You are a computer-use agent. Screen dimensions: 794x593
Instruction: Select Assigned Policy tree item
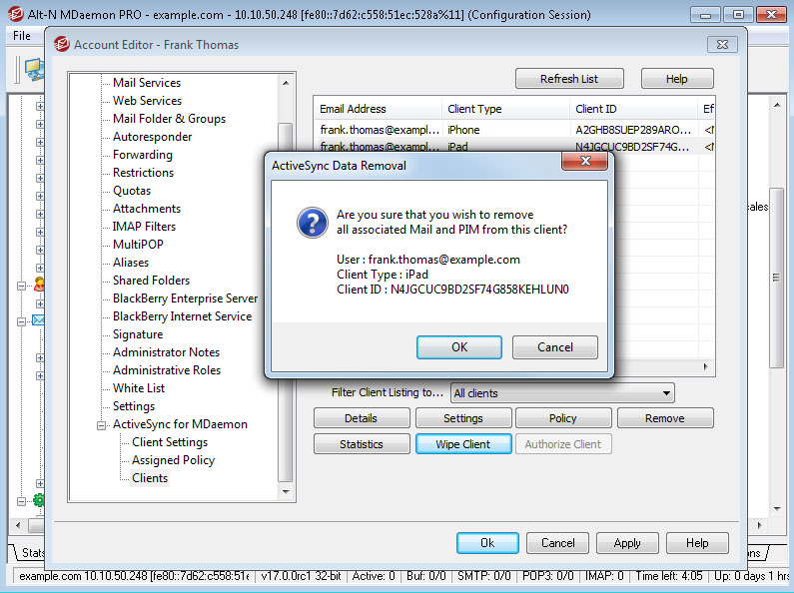tap(173, 460)
